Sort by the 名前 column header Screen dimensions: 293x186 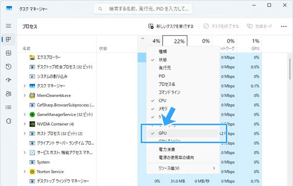pyautogui.click(x=57, y=44)
